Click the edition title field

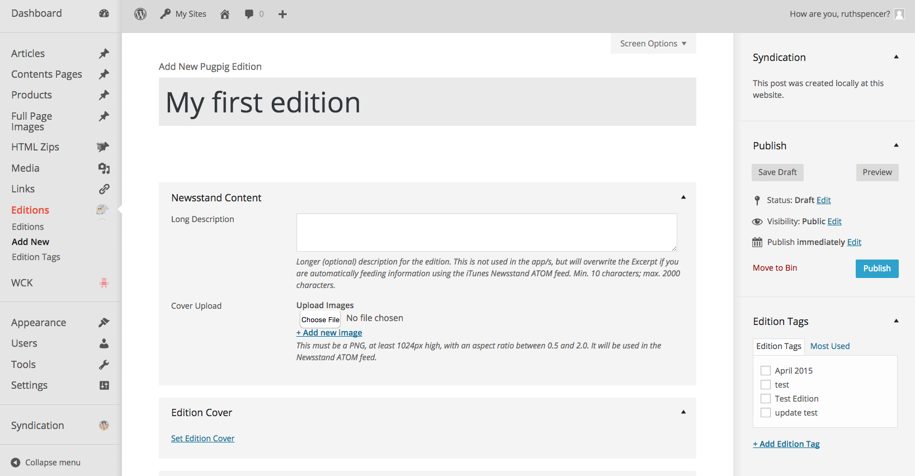click(427, 102)
